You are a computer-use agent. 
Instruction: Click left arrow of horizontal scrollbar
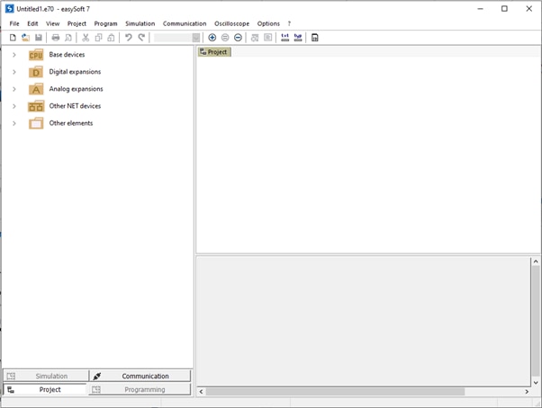[x=201, y=392]
